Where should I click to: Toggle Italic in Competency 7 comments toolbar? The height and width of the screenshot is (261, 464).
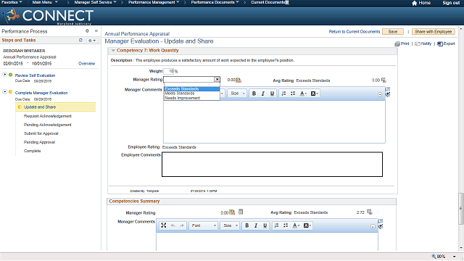pyautogui.click(x=262, y=94)
